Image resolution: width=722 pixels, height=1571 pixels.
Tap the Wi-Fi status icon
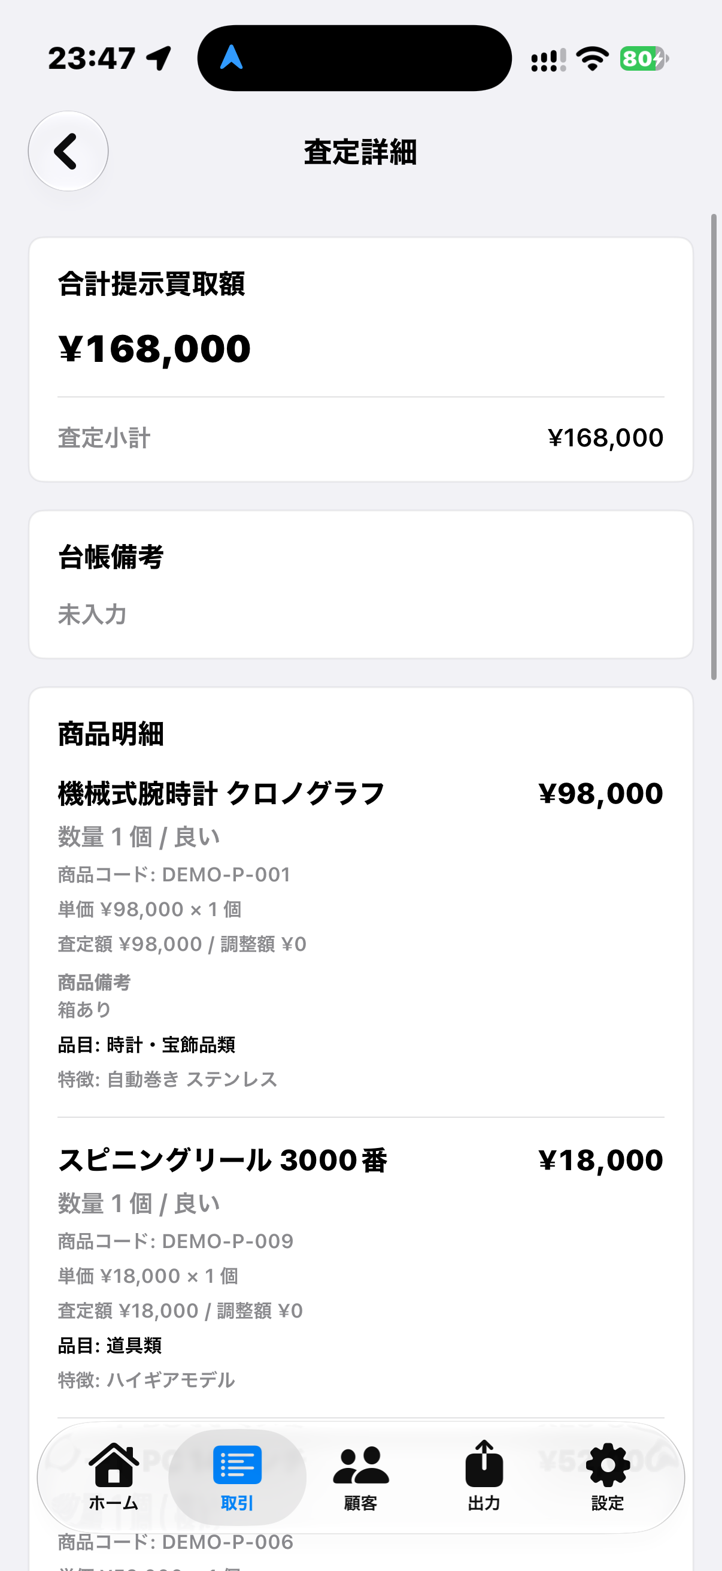(593, 59)
